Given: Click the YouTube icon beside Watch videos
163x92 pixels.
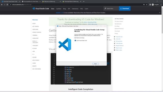Looking at the screenshot, I should [x=115, y=50].
